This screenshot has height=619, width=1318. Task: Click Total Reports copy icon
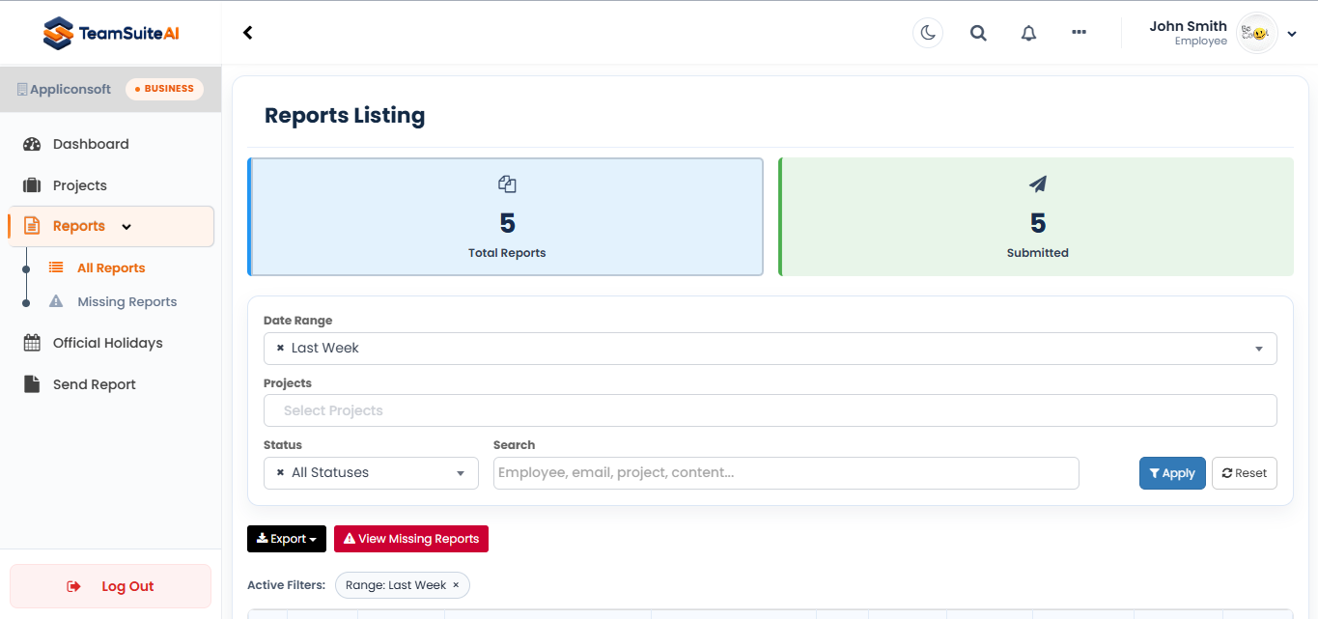507,183
